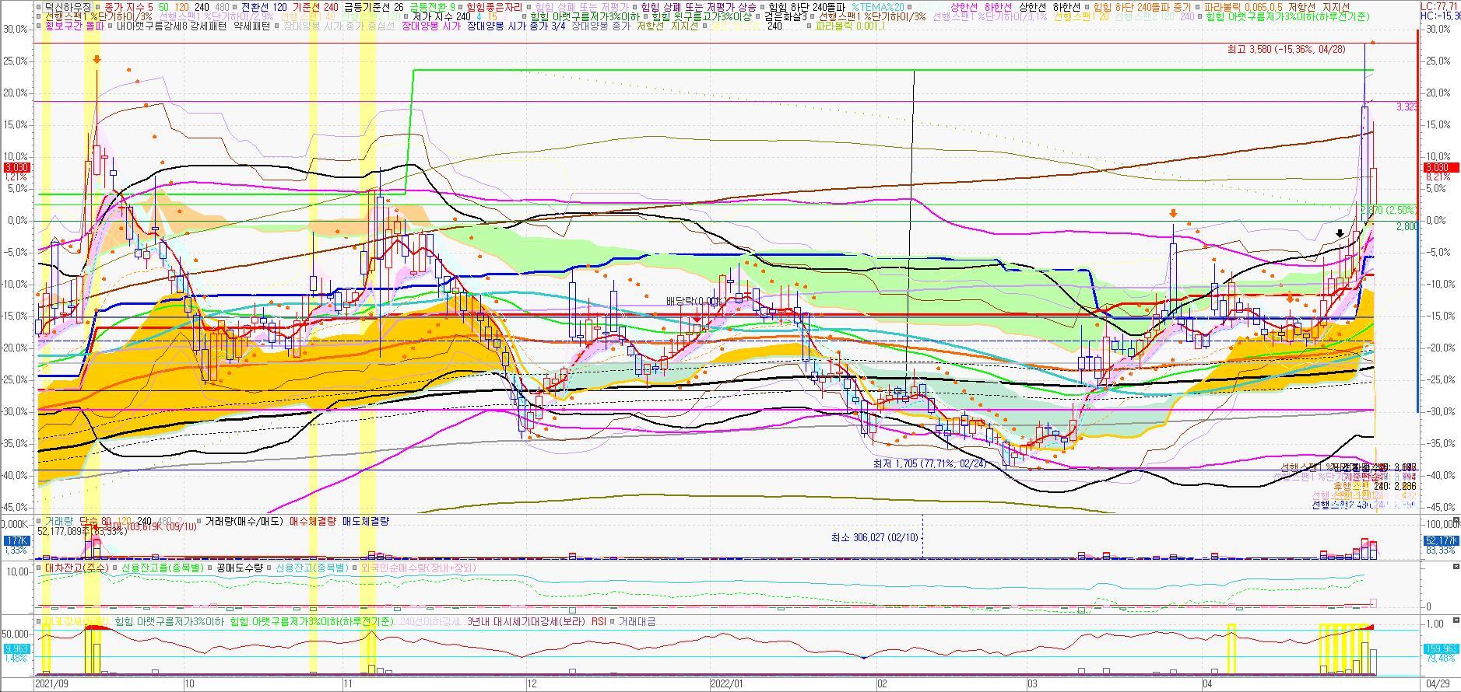
Task: Click the 거래량 volume indicator marker square
Action: (x=40, y=522)
